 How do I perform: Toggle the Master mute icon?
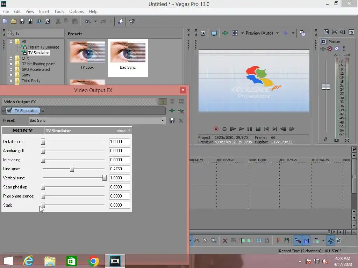click(337, 49)
